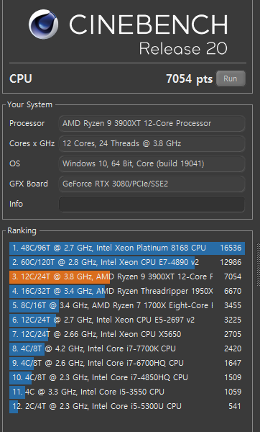This screenshot has height=432, width=260.
Task: Click the ranking list scrollbar
Action: tap(259, 264)
